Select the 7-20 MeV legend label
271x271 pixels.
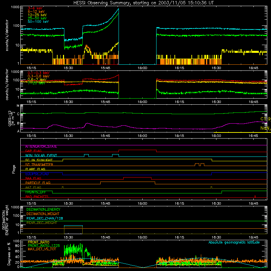(x=36, y=83)
